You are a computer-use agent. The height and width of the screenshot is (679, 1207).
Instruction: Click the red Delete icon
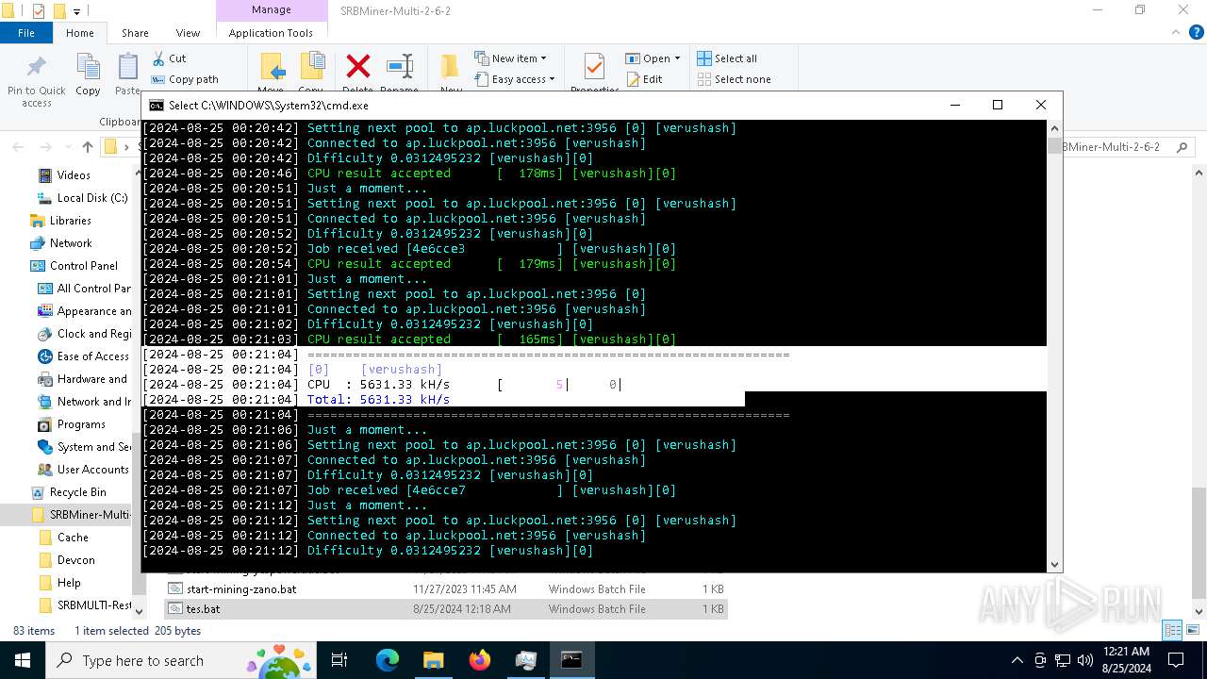pos(358,66)
